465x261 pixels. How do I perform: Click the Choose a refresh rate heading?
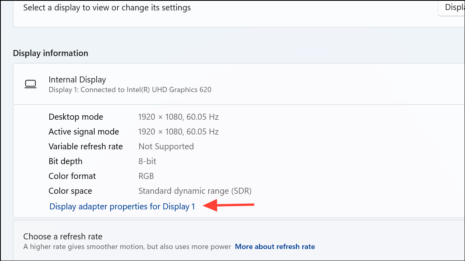point(63,237)
